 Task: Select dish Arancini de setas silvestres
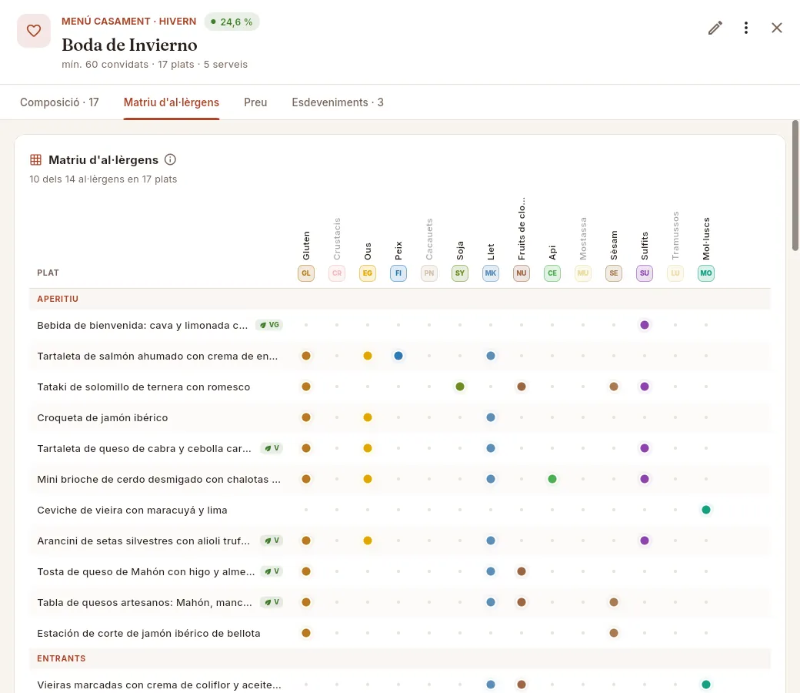(x=144, y=541)
